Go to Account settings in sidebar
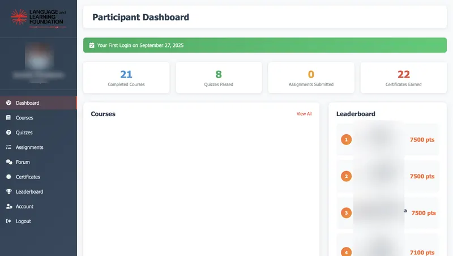The height and width of the screenshot is (256, 453). (x=39, y=206)
